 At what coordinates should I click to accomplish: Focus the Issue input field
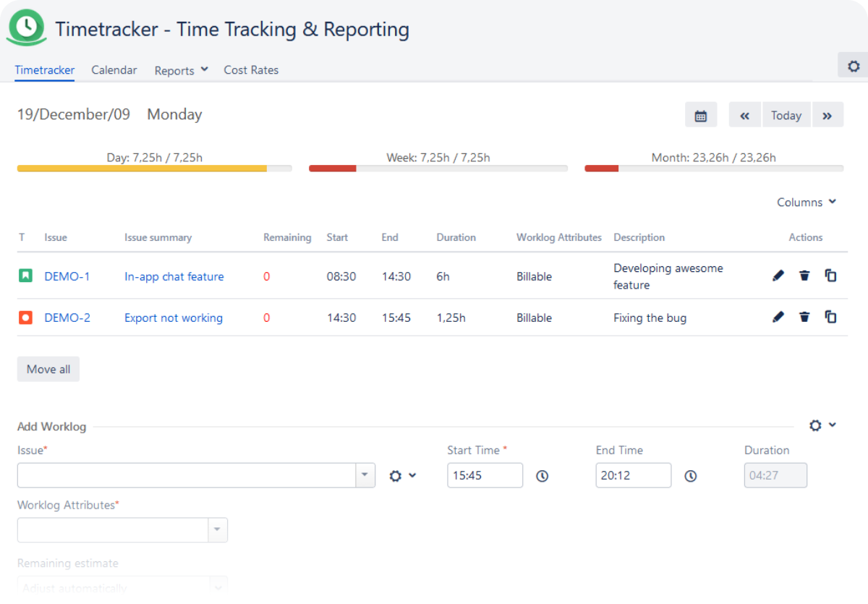[187, 475]
